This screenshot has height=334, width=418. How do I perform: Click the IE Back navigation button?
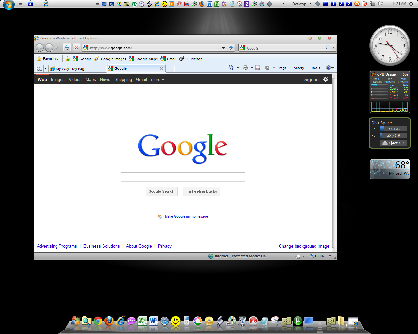[40, 48]
